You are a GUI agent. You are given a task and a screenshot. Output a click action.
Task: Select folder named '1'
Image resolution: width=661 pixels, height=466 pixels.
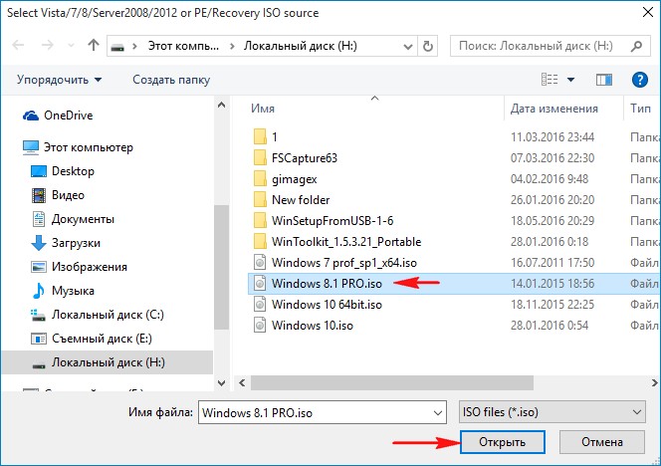274,137
